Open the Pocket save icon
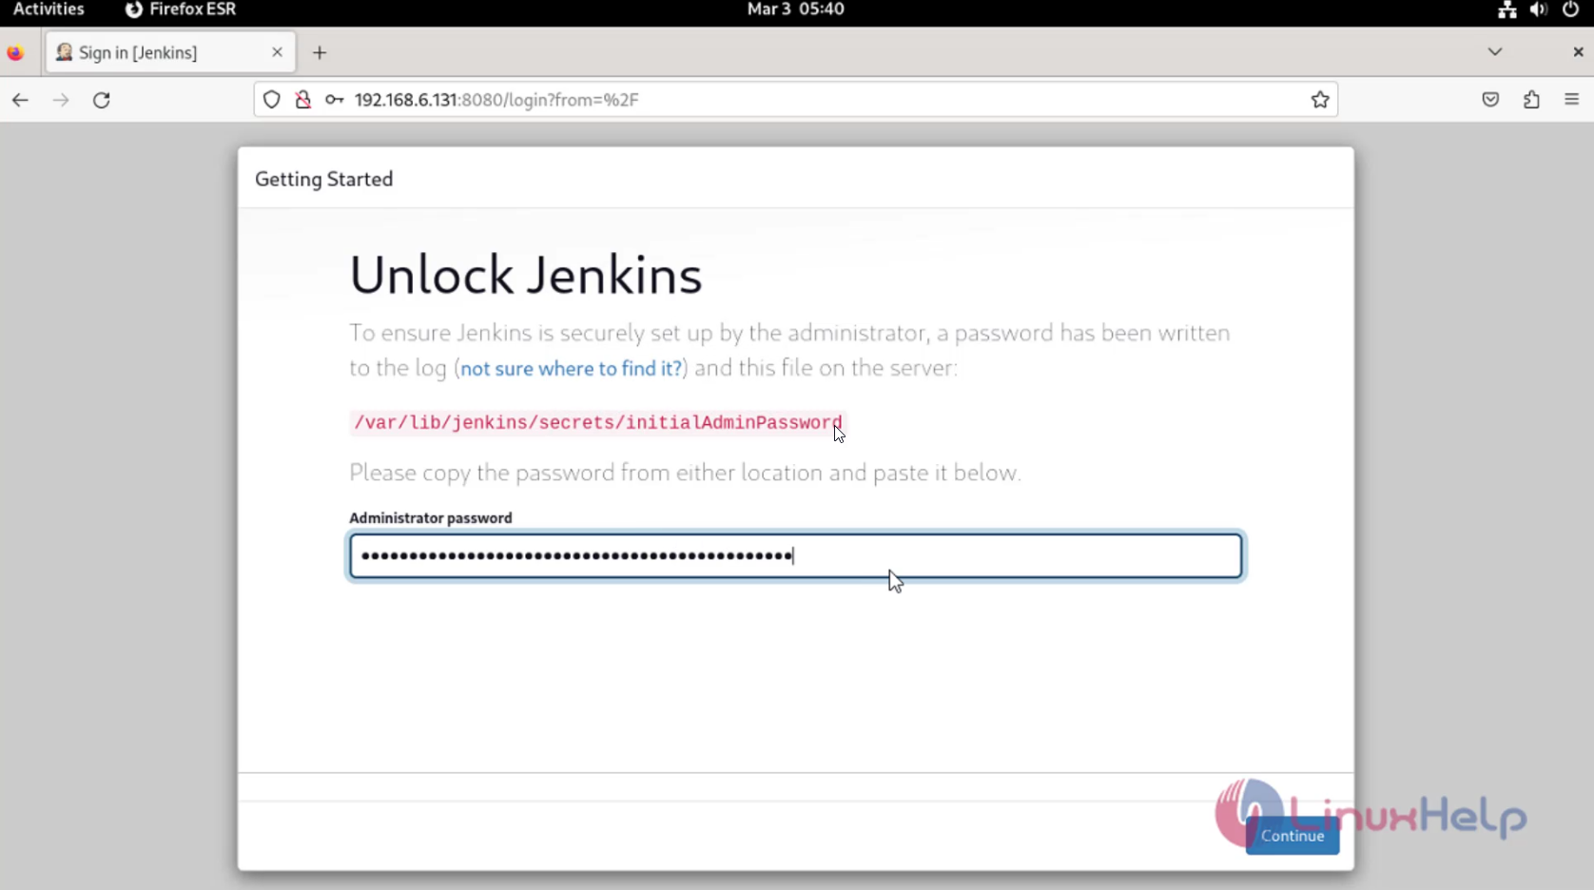 (1490, 100)
